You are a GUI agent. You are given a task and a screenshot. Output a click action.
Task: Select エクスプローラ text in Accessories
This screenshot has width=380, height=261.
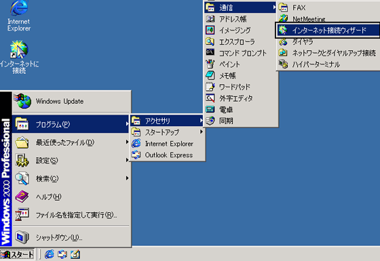pyautogui.click(x=237, y=41)
